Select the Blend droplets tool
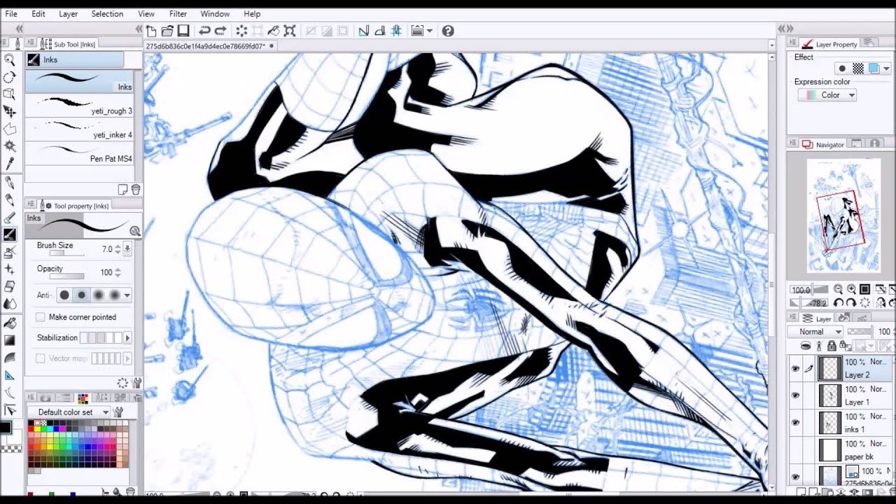 (x=10, y=304)
